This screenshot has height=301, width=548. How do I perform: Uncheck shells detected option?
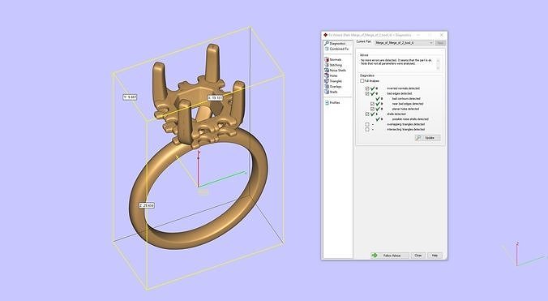click(367, 114)
